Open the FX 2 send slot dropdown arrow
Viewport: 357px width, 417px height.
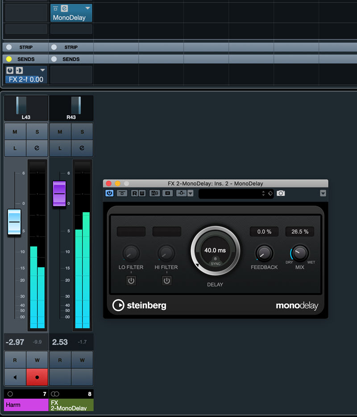[42, 71]
